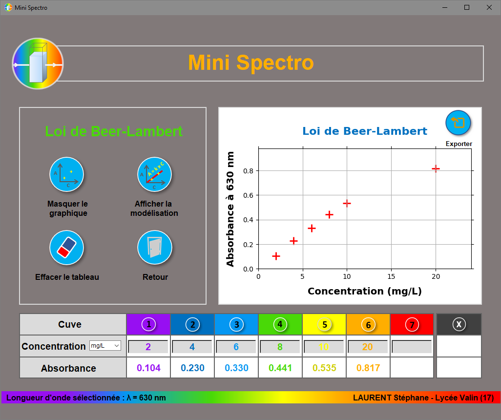Click the wavelength status text 630 nm
The width and height of the screenshot is (501, 420).
pos(86,398)
